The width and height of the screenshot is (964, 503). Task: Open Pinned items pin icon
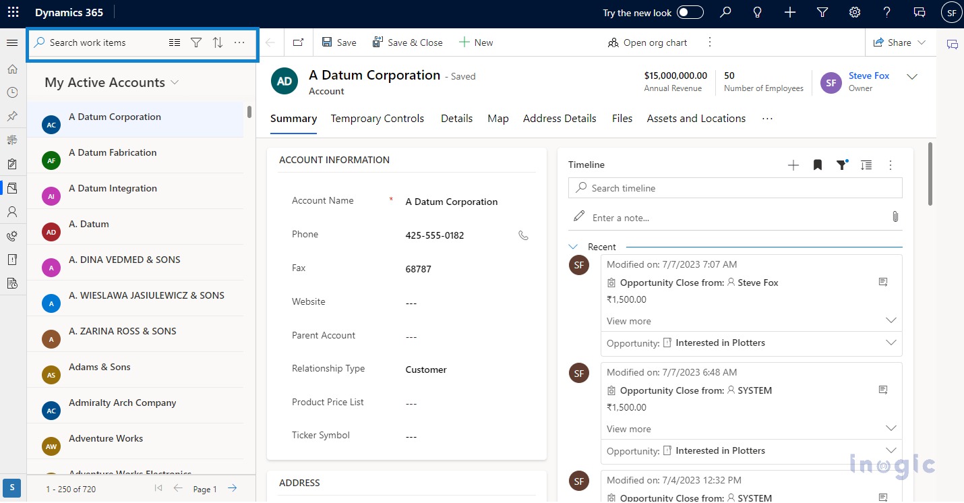(x=12, y=116)
